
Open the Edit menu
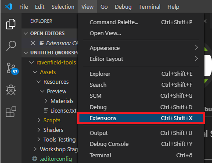click(x=40, y=7)
